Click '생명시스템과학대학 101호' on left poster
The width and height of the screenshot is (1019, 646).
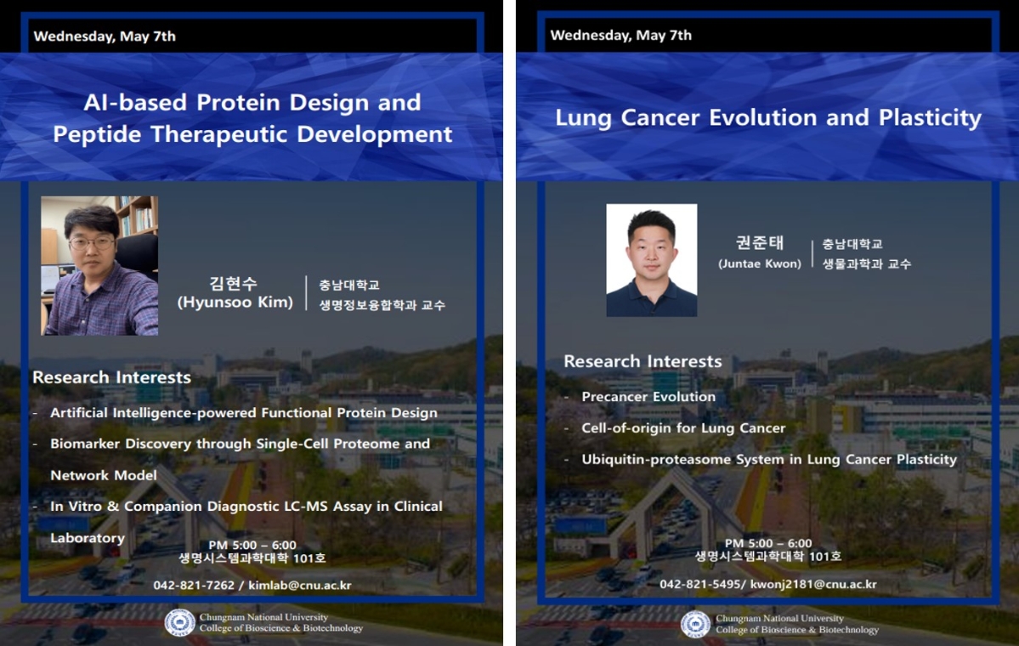(x=252, y=558)
